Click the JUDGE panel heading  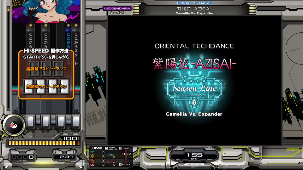[96, 148]
